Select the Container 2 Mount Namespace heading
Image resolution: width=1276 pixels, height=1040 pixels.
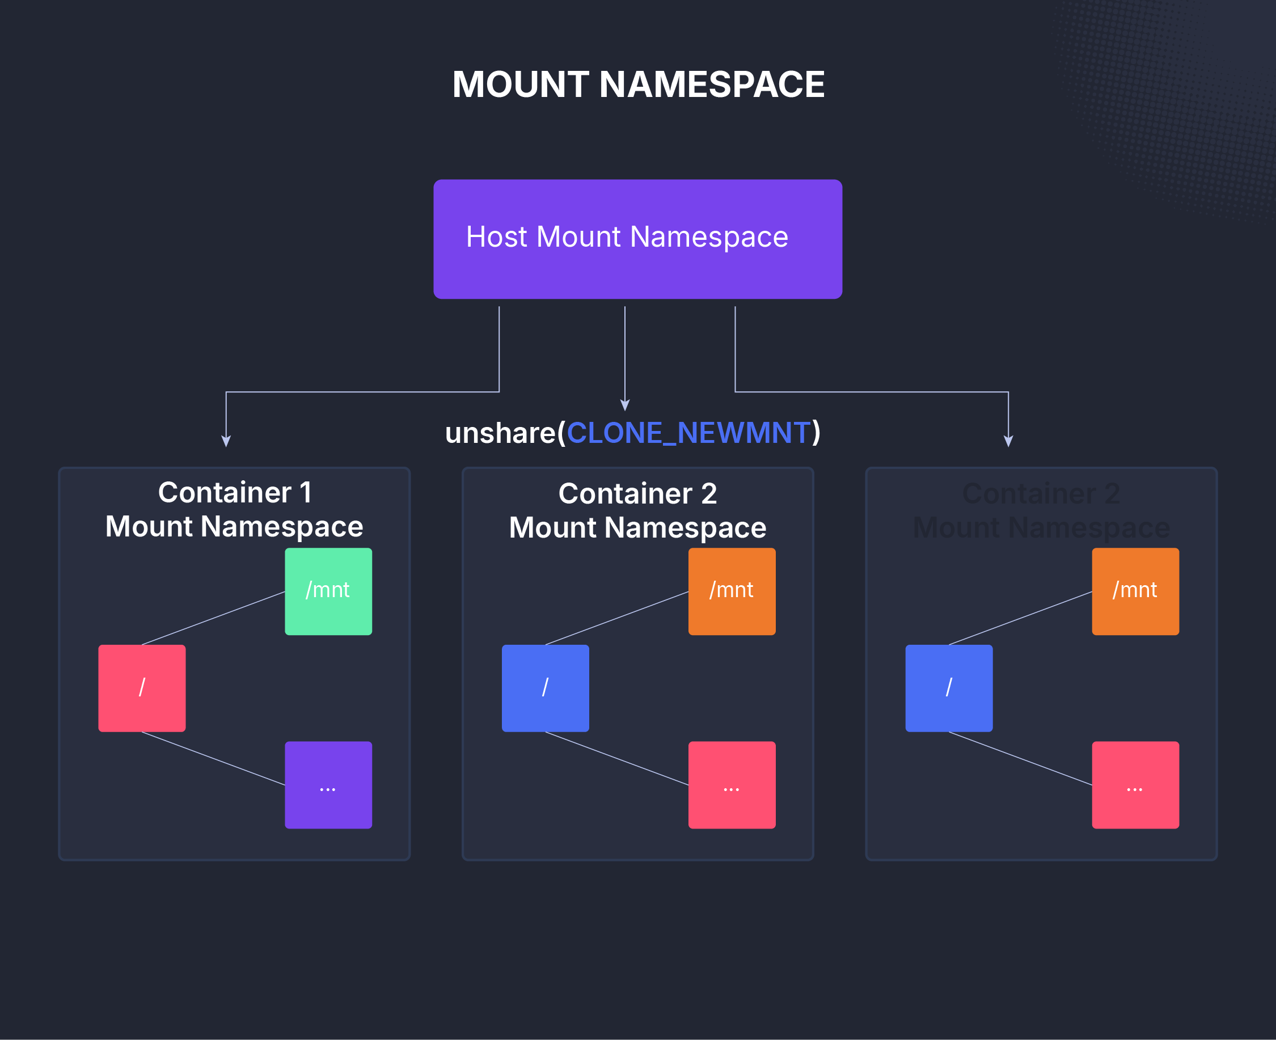tap(637, 509)
